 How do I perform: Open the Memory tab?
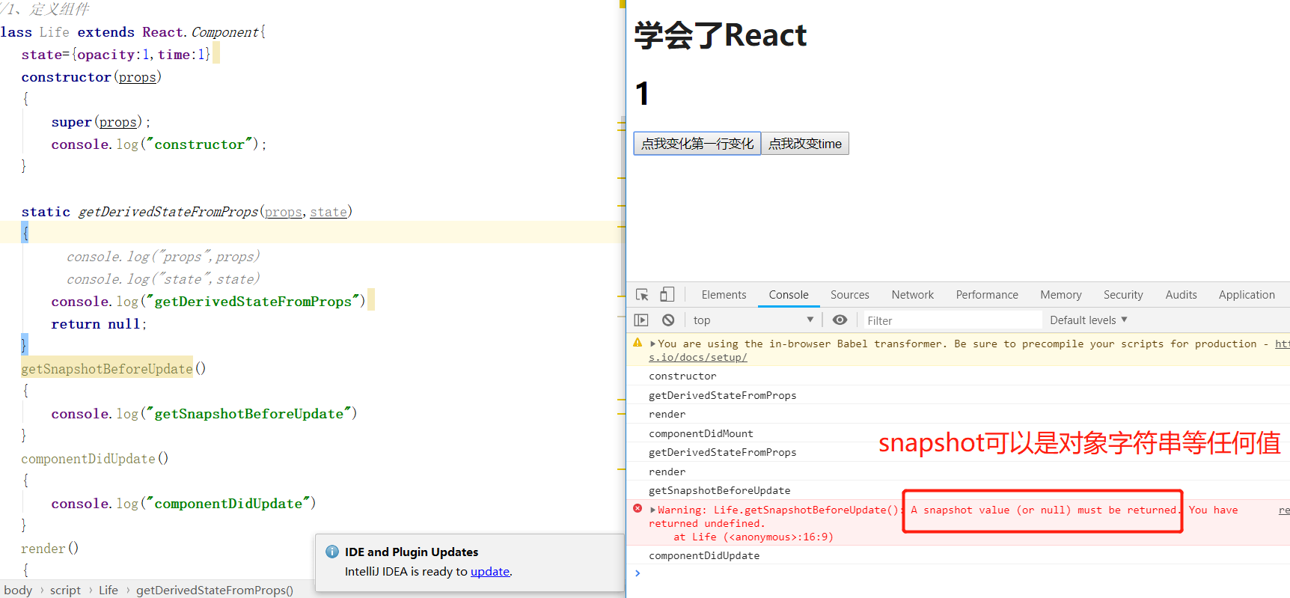click(x=1061, y=295)
